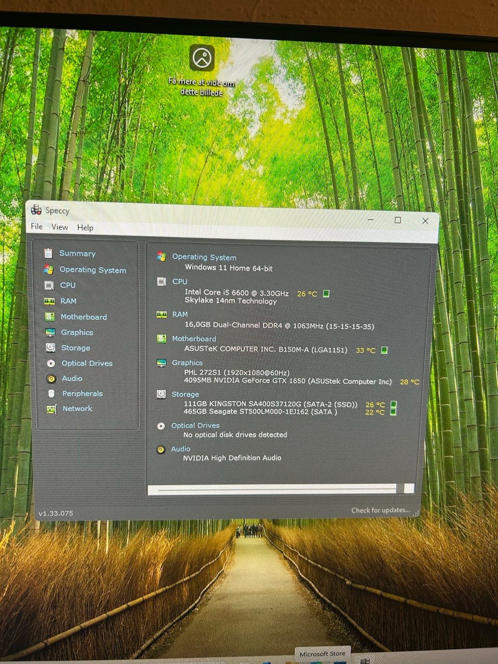Click the motherboard 33 °C temperature value
This screenshot has height=664, width=498.
click(365, 350)
